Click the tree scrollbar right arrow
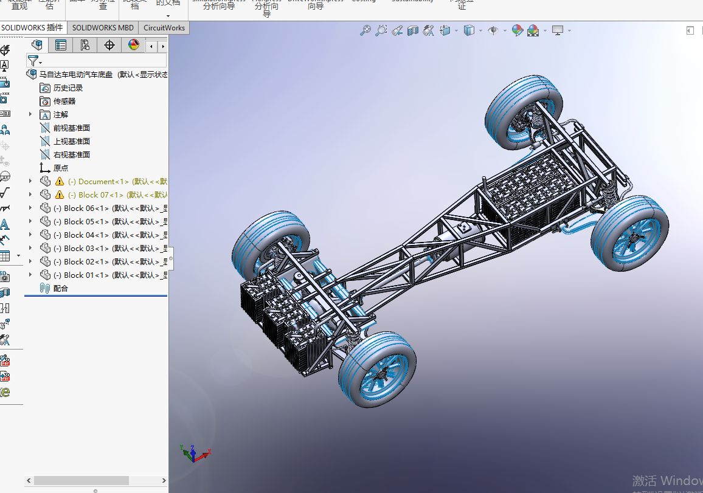The image size is (703, 493). click(164, 480)
